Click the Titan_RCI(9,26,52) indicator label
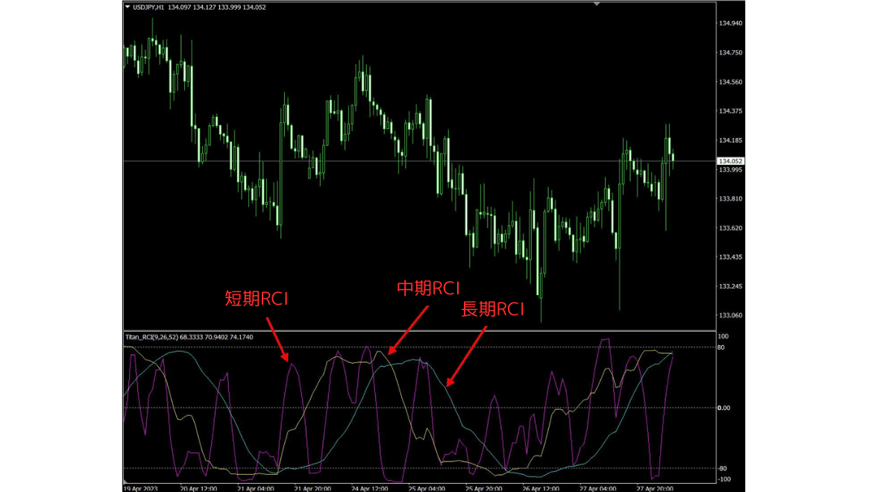 click(151, 338)
